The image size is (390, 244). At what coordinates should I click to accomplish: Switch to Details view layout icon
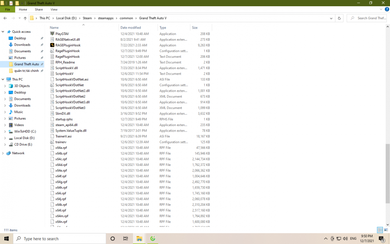380,230
